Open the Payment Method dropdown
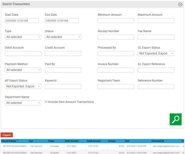Viewport: 185px width, 154px height. 23,70
